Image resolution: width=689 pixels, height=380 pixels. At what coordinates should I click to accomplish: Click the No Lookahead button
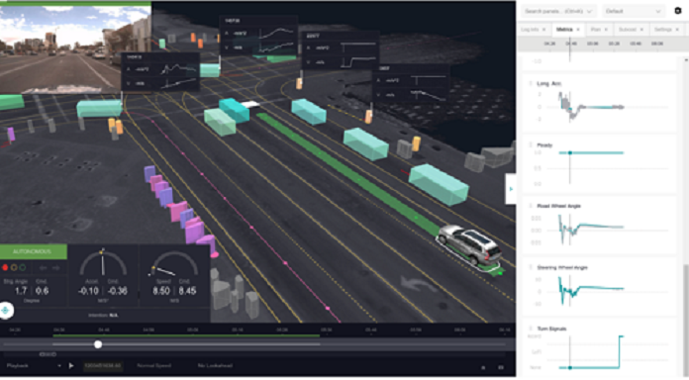pyautogui.click(x=215, y=365)
